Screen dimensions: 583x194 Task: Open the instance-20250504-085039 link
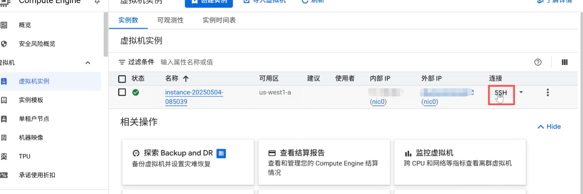[194, 97]
